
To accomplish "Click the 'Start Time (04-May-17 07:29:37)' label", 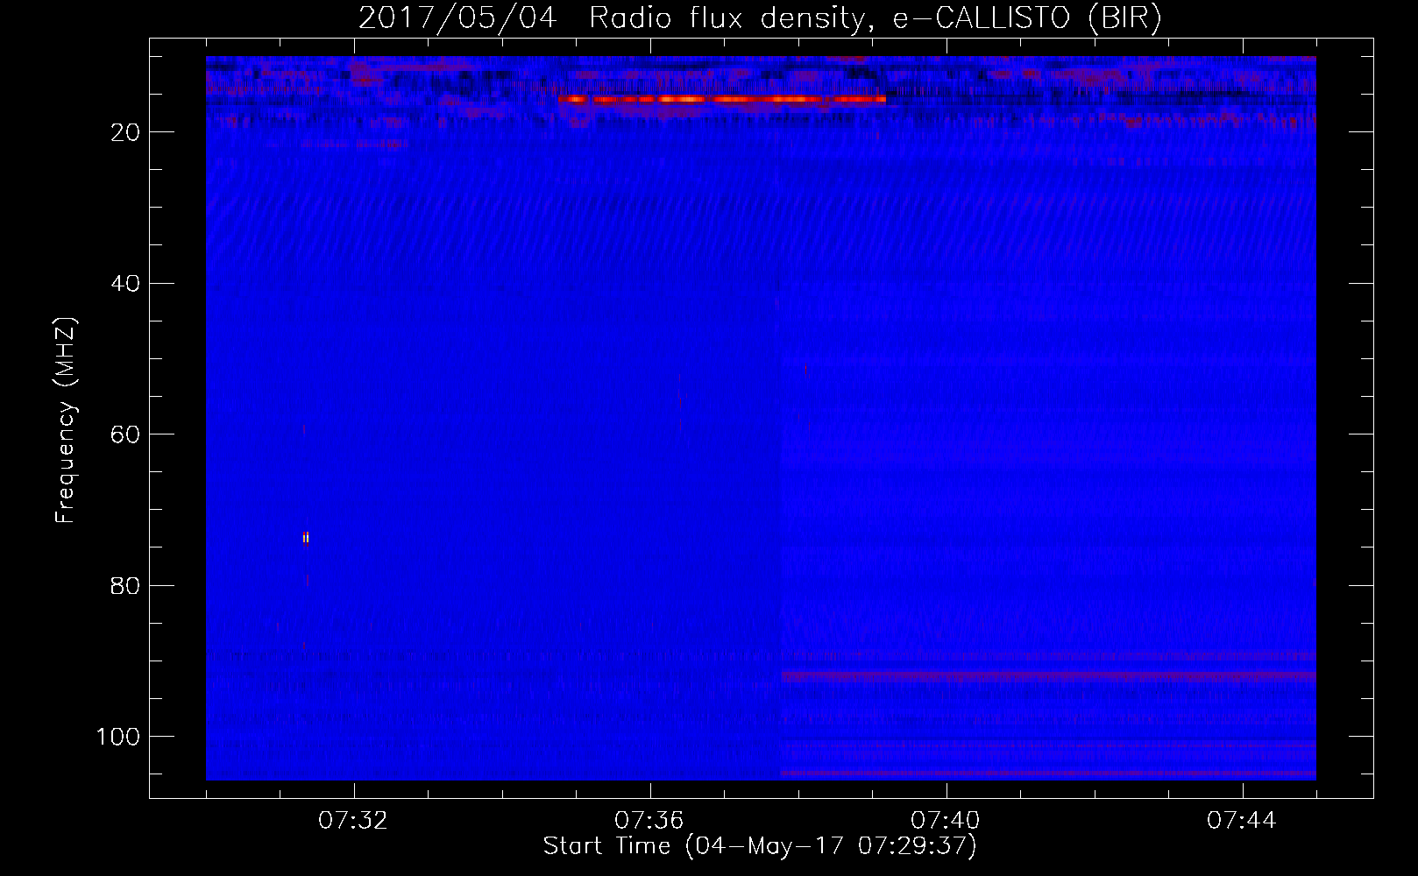I will pos(760,846).
